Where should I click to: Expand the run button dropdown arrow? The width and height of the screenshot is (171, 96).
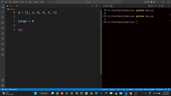click(94, 6)
